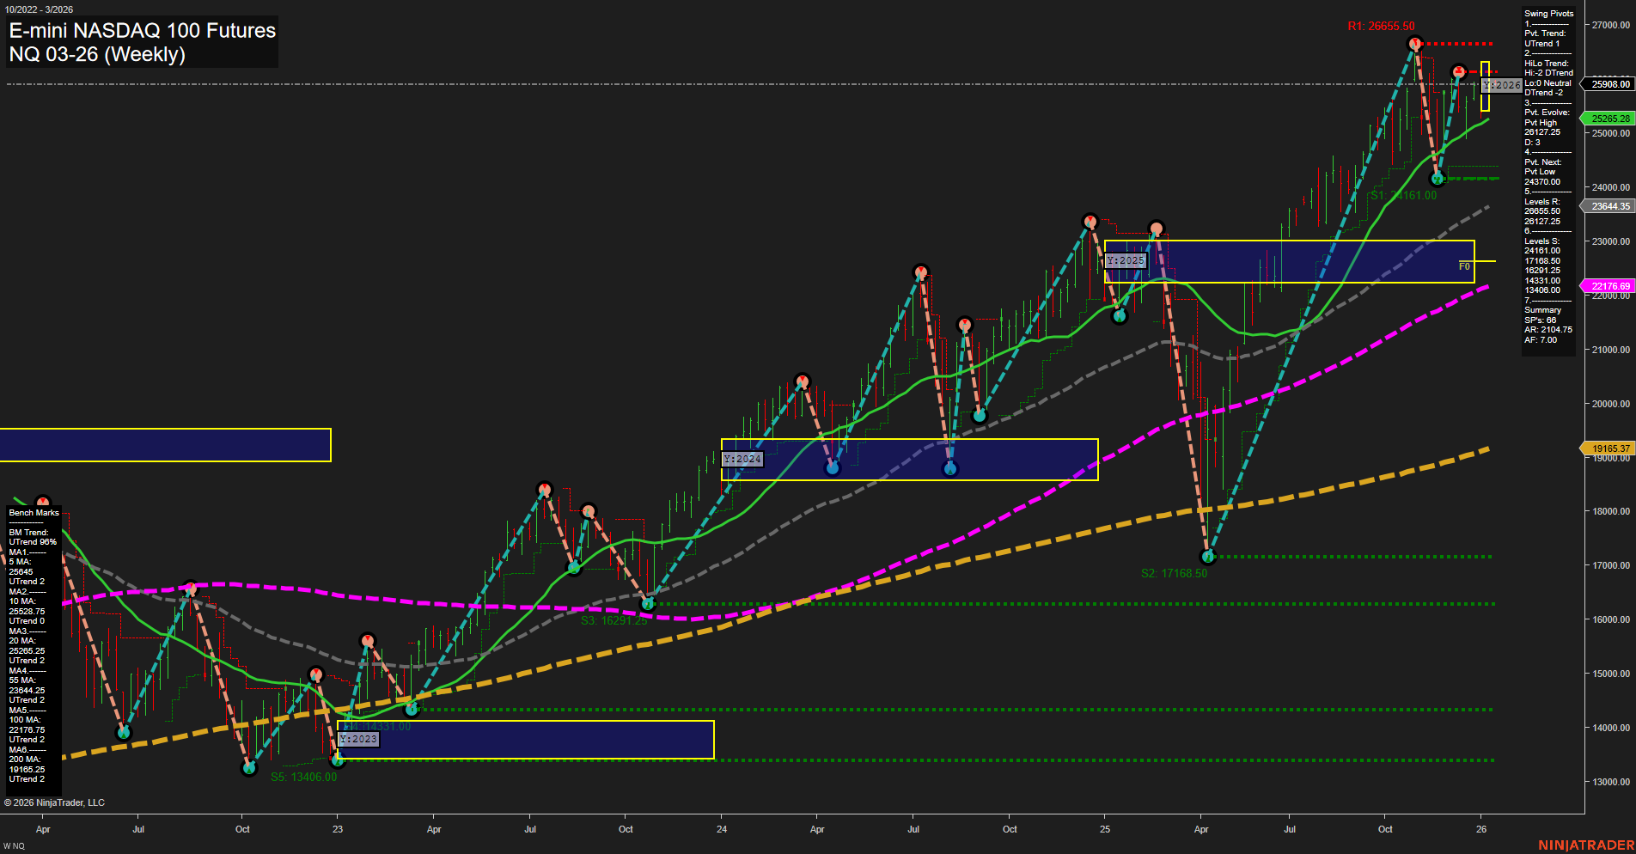The width and height of the screenshot is (1636, 854).
Task: Click the NQ 03-26 (Weekly) chart title
Action: click(97, 54)
